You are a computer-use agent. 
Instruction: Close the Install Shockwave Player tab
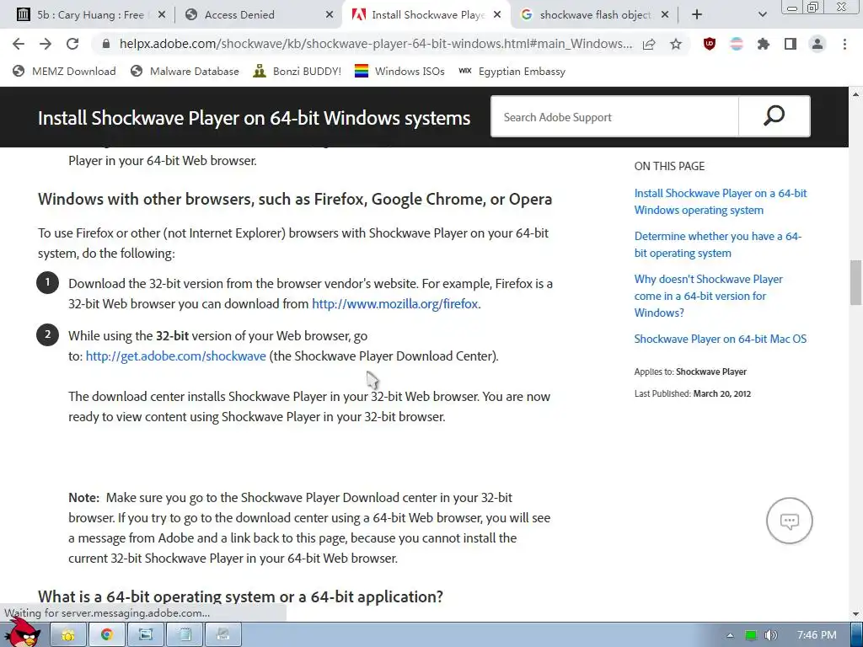(x=497, y=15)
